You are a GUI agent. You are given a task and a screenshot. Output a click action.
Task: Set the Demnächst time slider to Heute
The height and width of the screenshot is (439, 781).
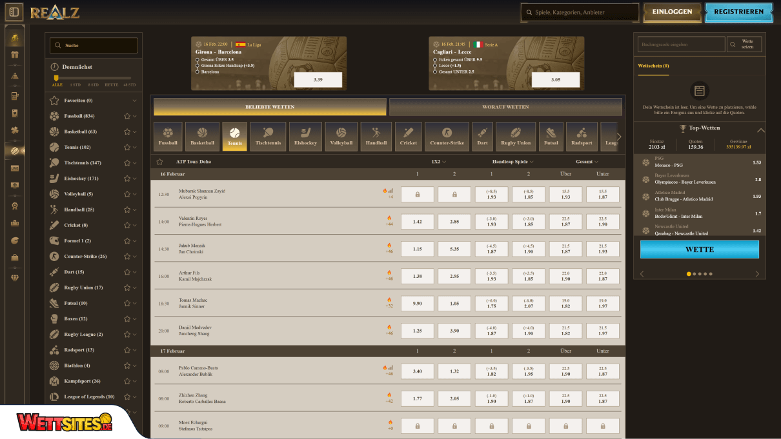(112, 84)
